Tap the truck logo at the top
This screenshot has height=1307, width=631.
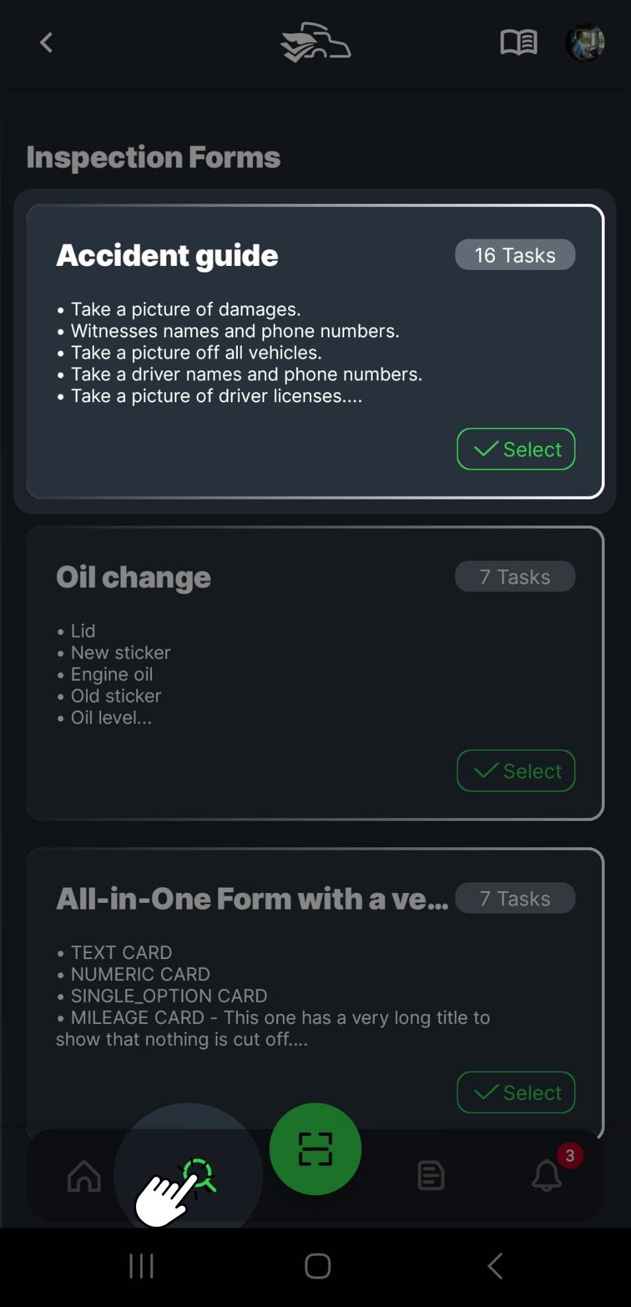[315, 41]
